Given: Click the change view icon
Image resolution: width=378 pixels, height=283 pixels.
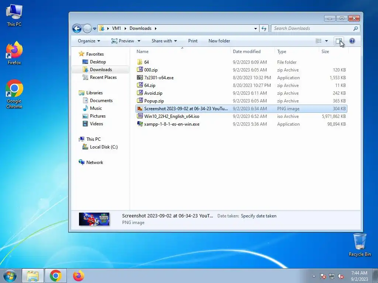Looking at the screenshot, I should click(319, 41).
